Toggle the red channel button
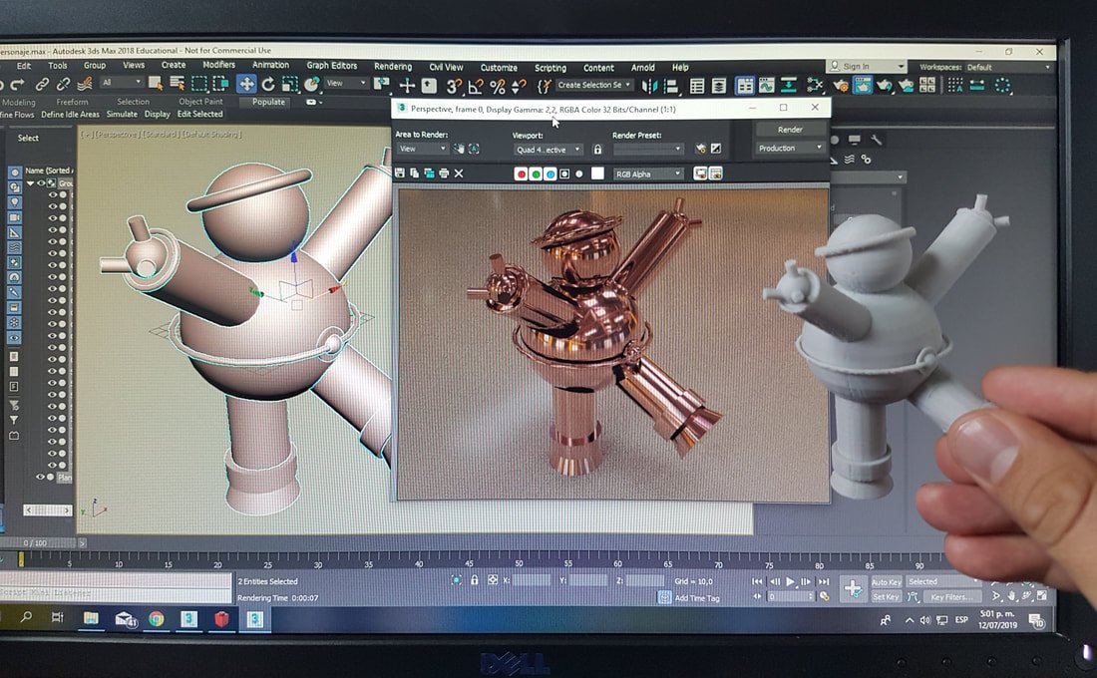Screen dimensions: 1097x678 coord(521,174)
